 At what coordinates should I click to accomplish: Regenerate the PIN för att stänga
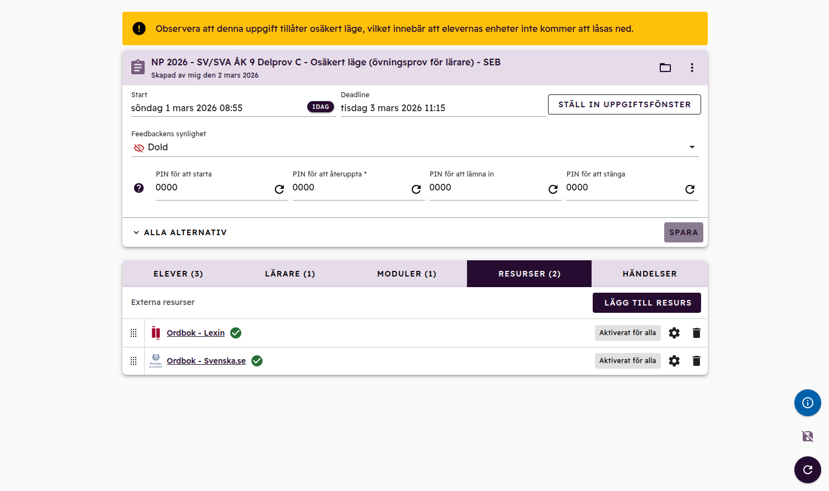tap(690, 189)
